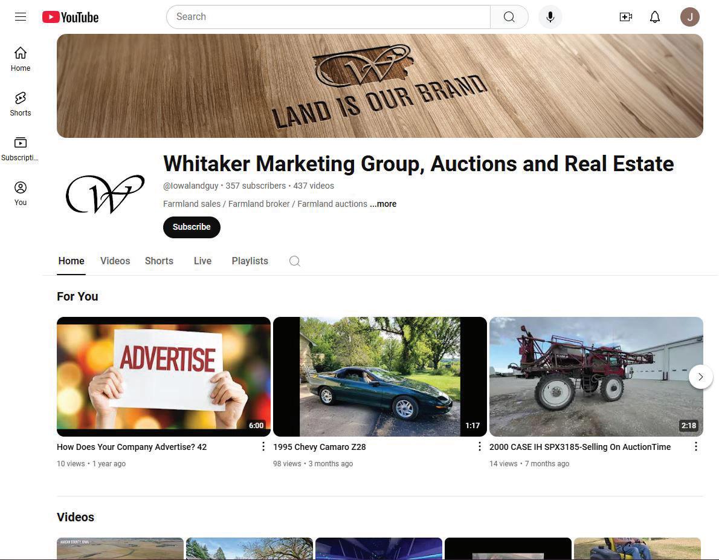Open the account avatar J

click(689, 17)
